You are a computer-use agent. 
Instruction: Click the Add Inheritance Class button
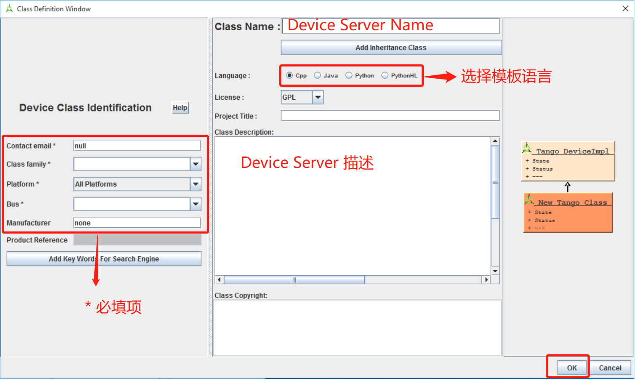coord(391,47)
